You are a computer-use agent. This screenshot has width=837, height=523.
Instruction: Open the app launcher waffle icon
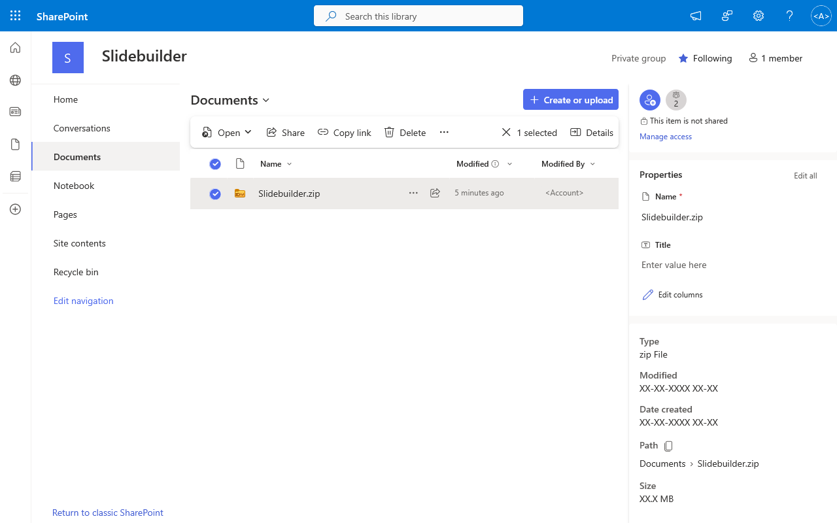click(x=16, y=16)
